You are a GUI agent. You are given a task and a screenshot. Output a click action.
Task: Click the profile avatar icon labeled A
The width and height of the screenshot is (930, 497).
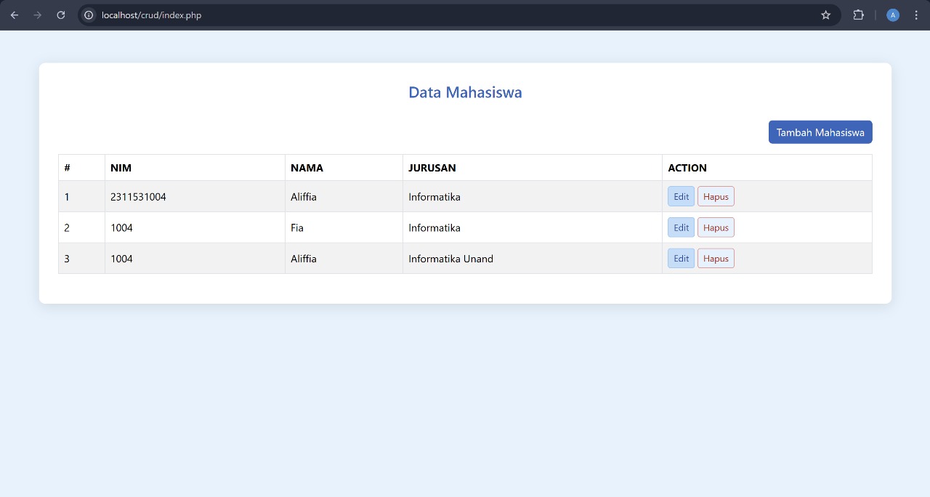point(892,15)
